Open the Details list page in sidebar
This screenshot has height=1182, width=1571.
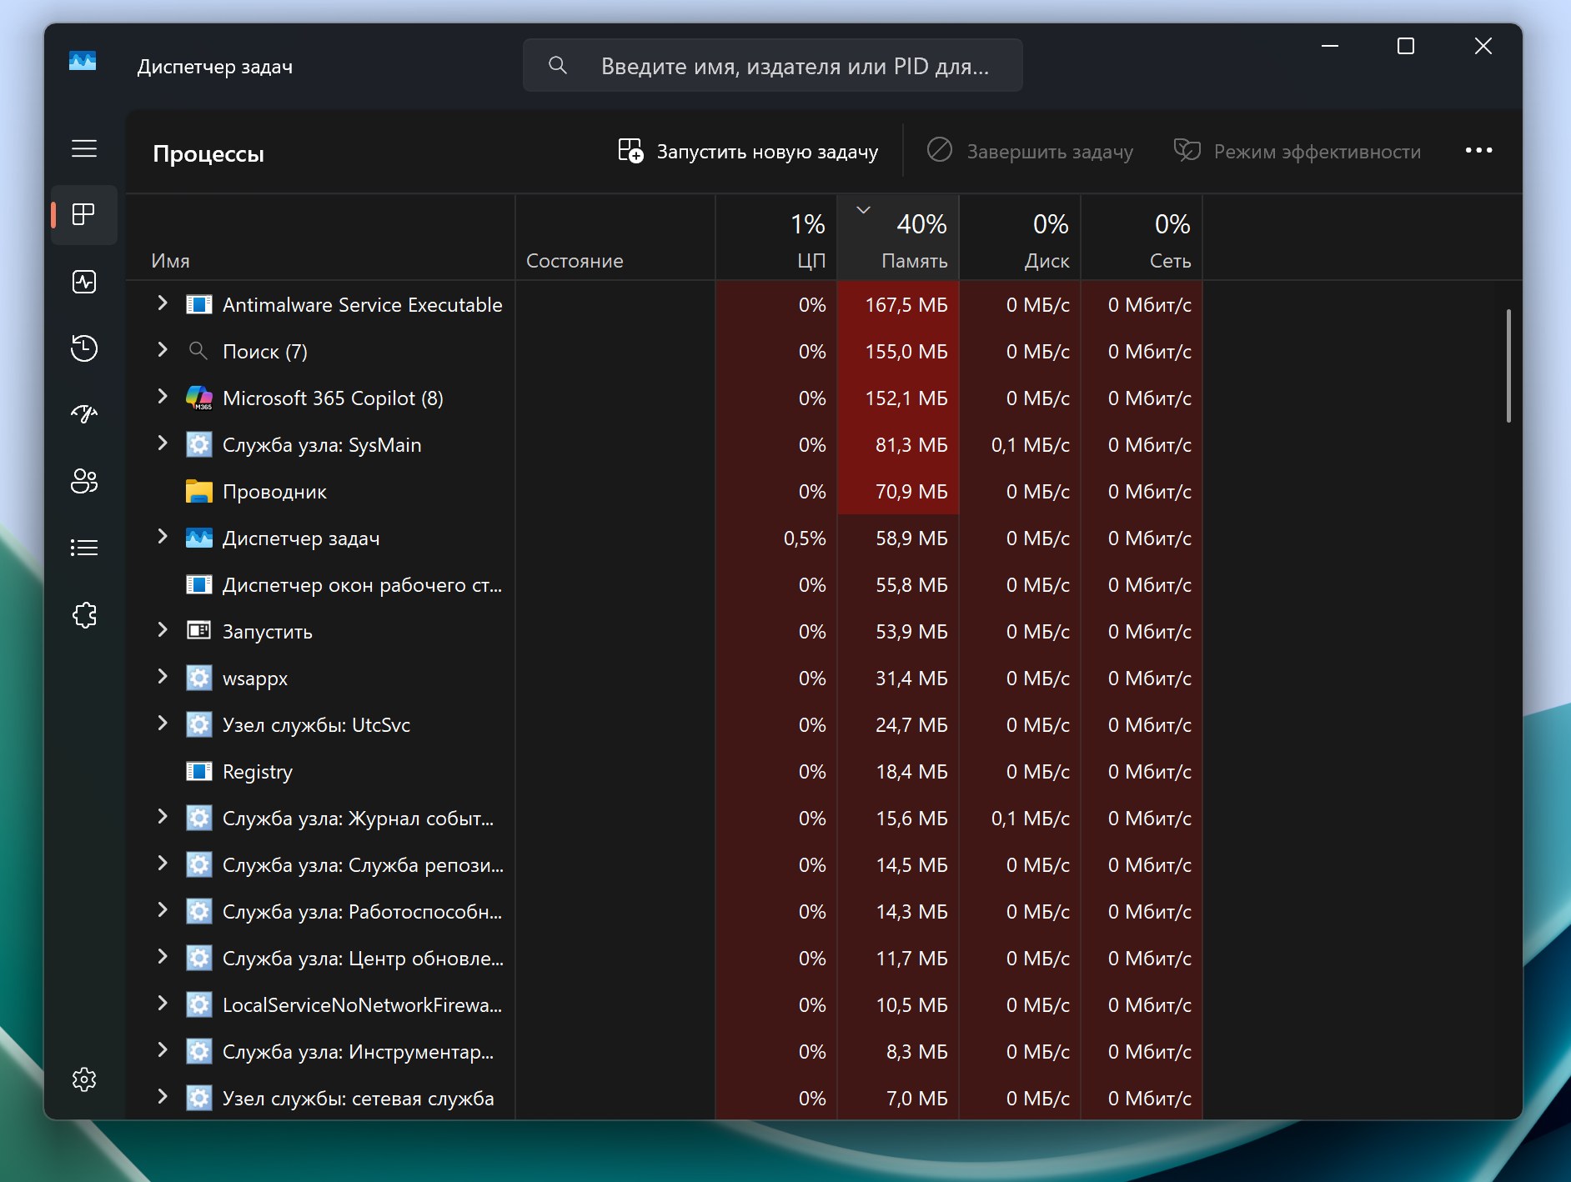(x=84, y=548)
